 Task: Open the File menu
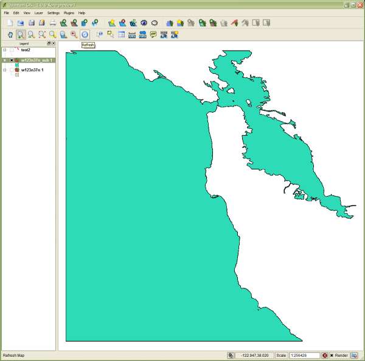pos(7,13)
